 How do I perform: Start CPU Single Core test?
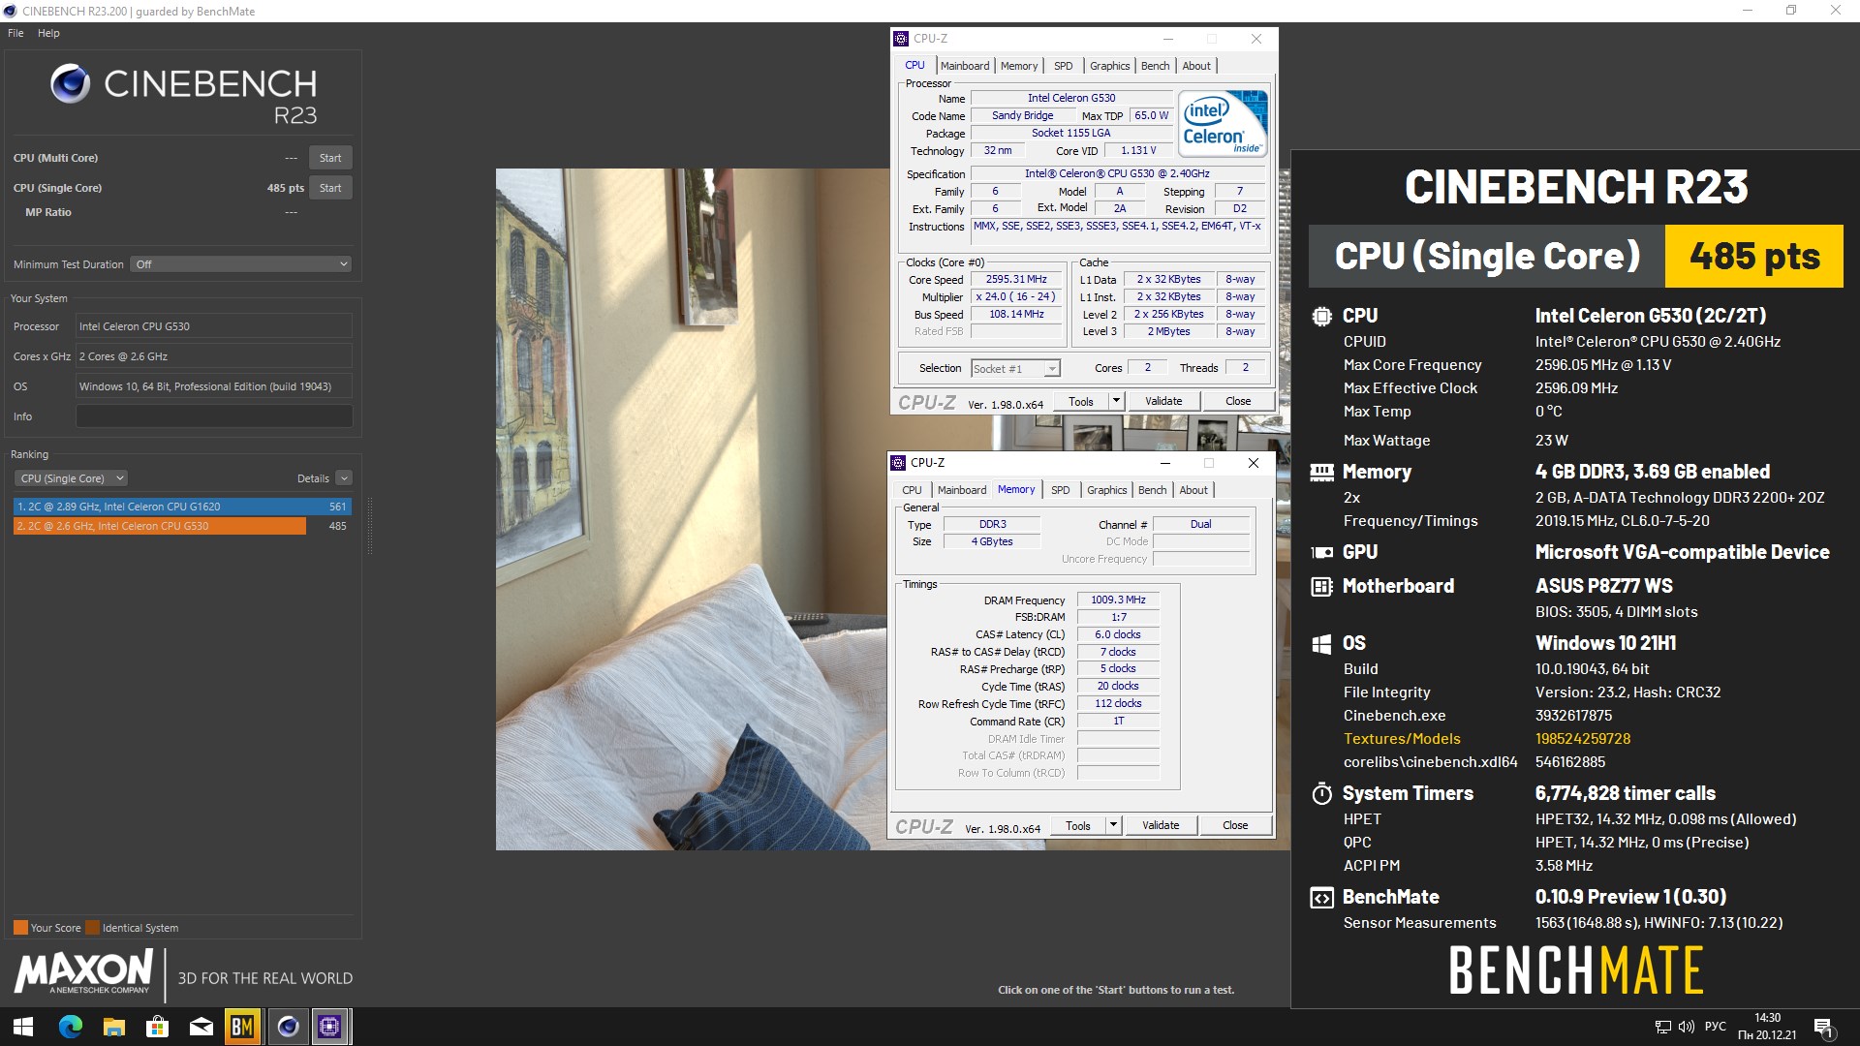330,188
